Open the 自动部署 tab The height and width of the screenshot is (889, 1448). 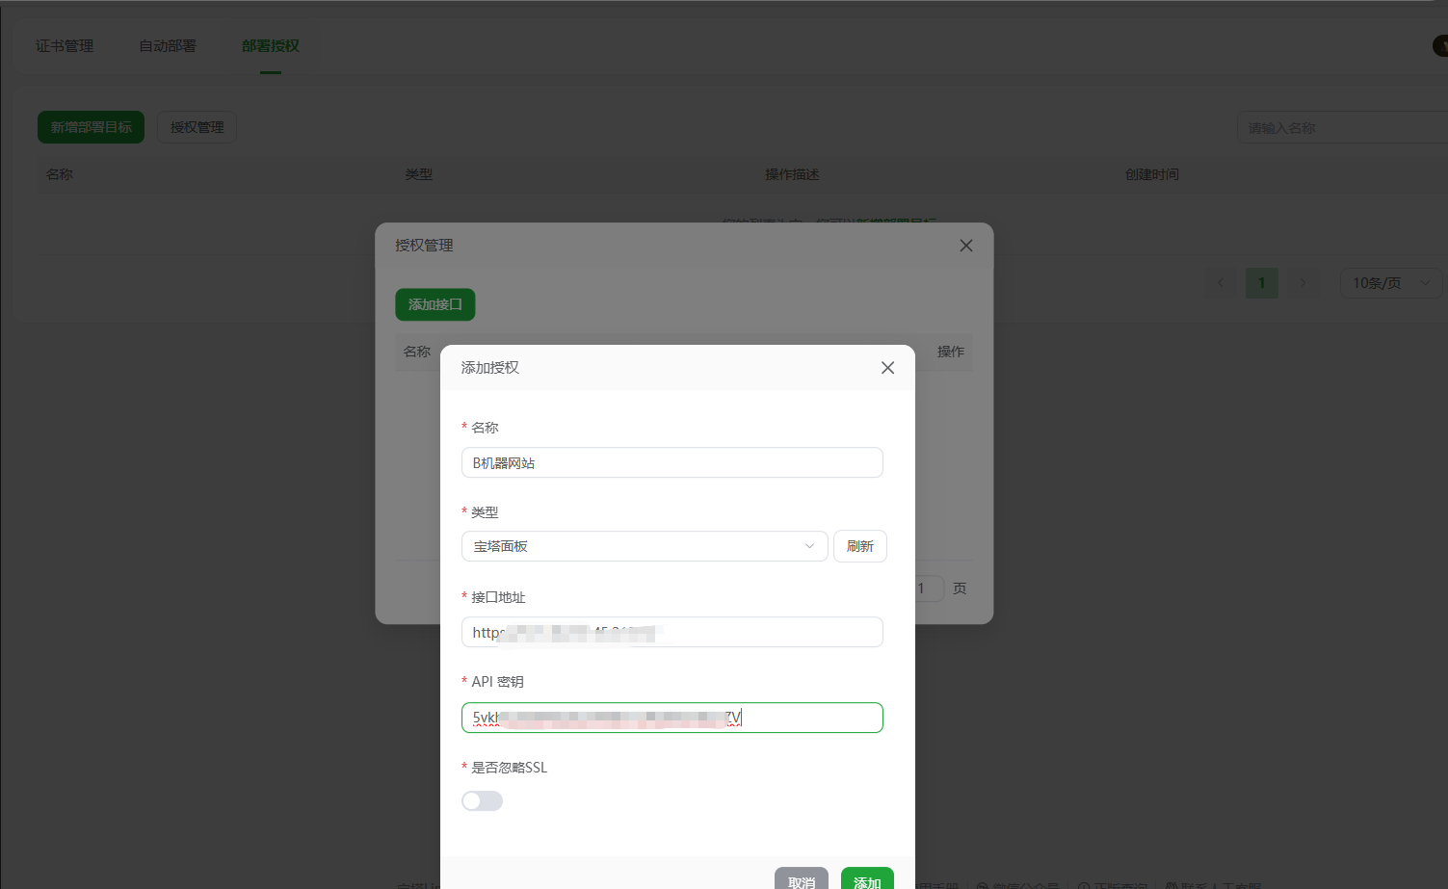[168, 46]
